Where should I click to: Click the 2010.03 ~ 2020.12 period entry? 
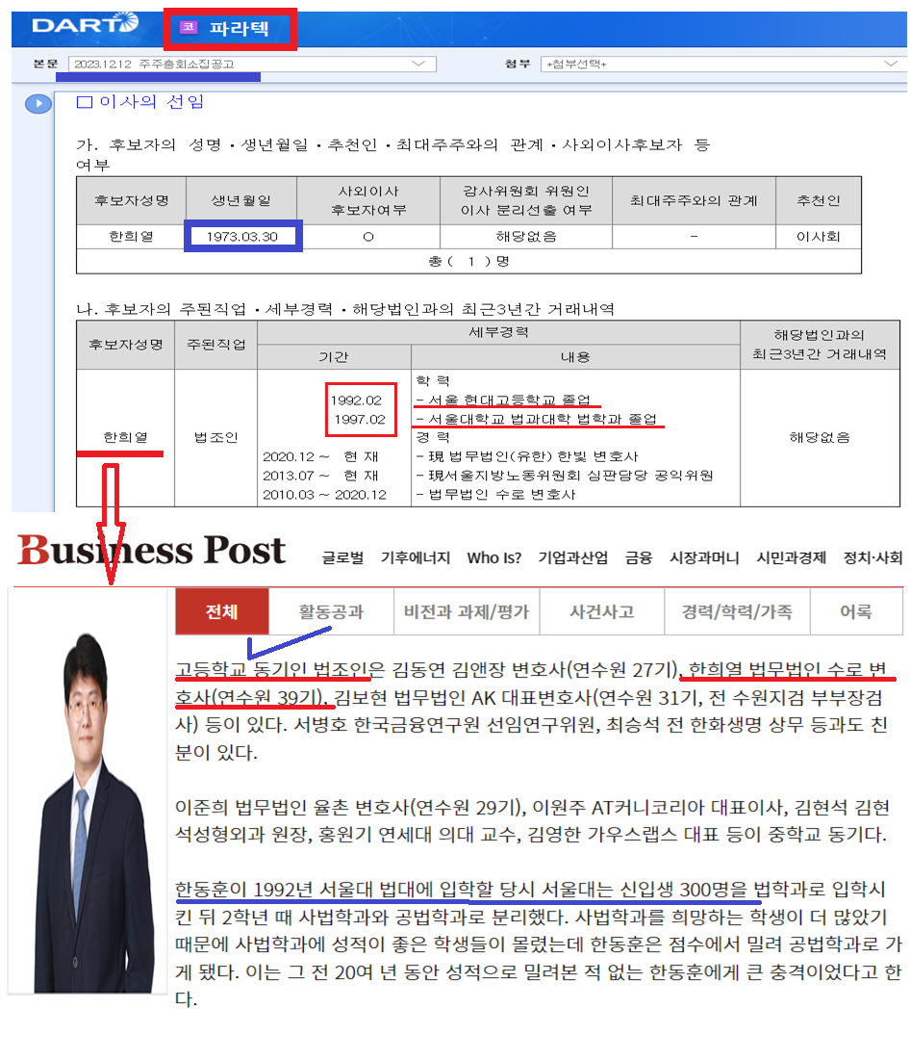click(324, 494)
